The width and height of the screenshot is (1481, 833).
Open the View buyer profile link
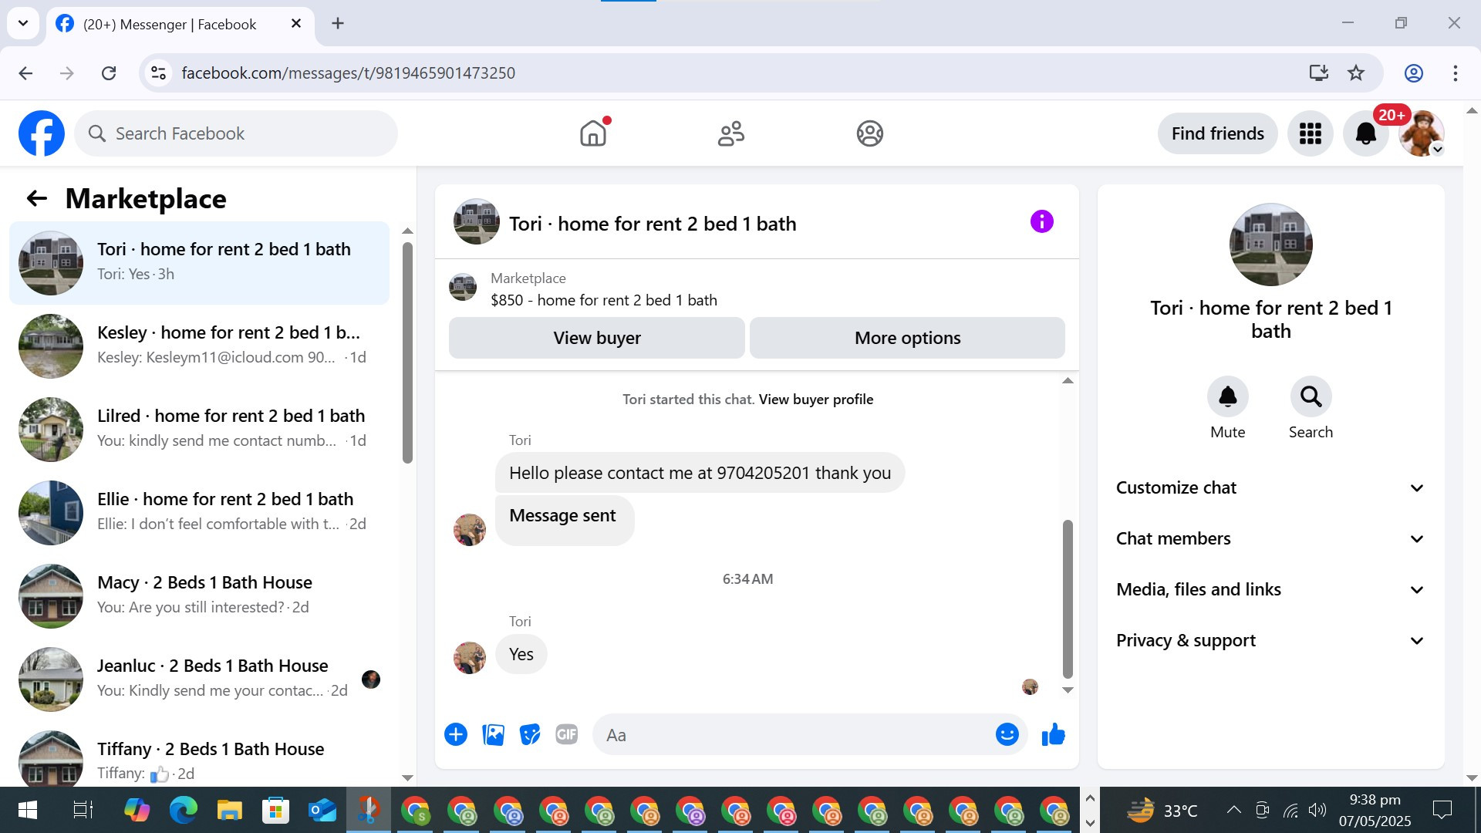pos(815,400)
